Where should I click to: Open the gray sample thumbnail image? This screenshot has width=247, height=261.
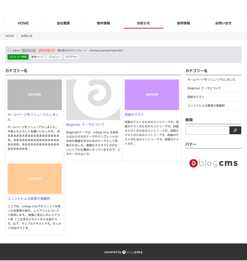(x=35, y=95)
